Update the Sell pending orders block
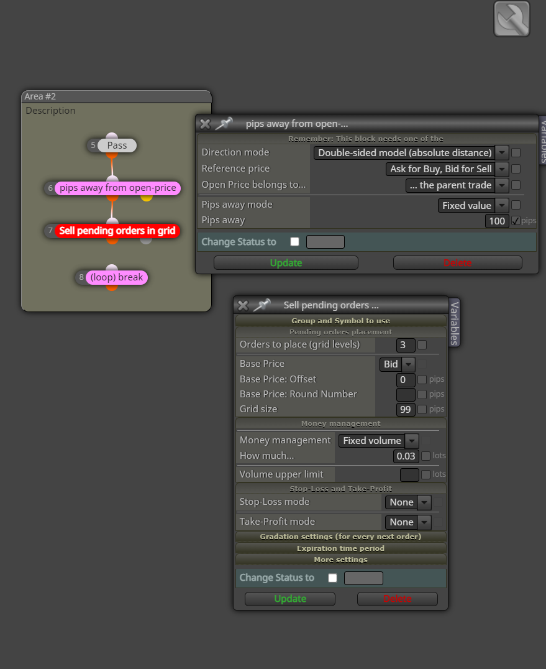This screenshot has height=669, width=546. [290, 599]
